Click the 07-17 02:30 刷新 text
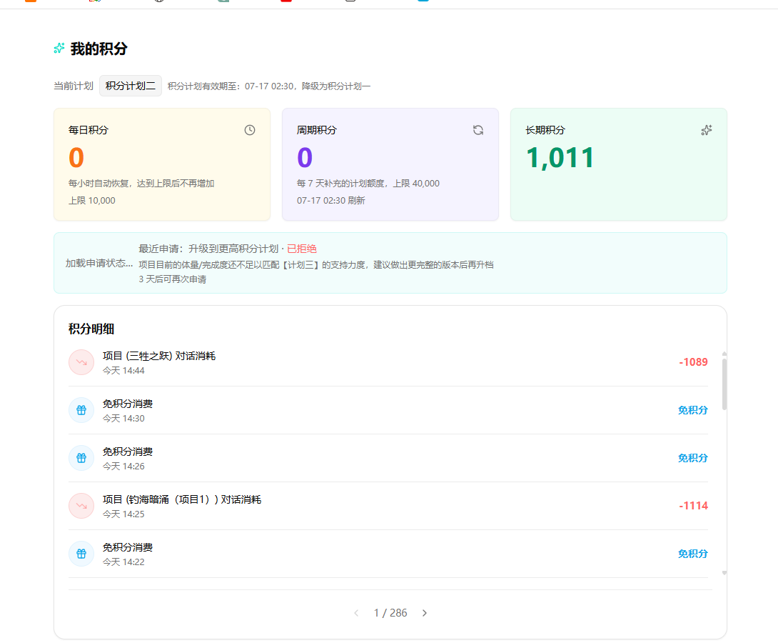Viewport: 778px width, 643px height. point(331,201)
